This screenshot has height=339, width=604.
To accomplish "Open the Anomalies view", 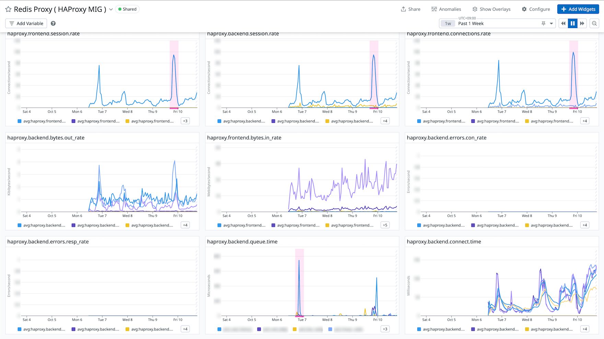I will coord(446,9).
